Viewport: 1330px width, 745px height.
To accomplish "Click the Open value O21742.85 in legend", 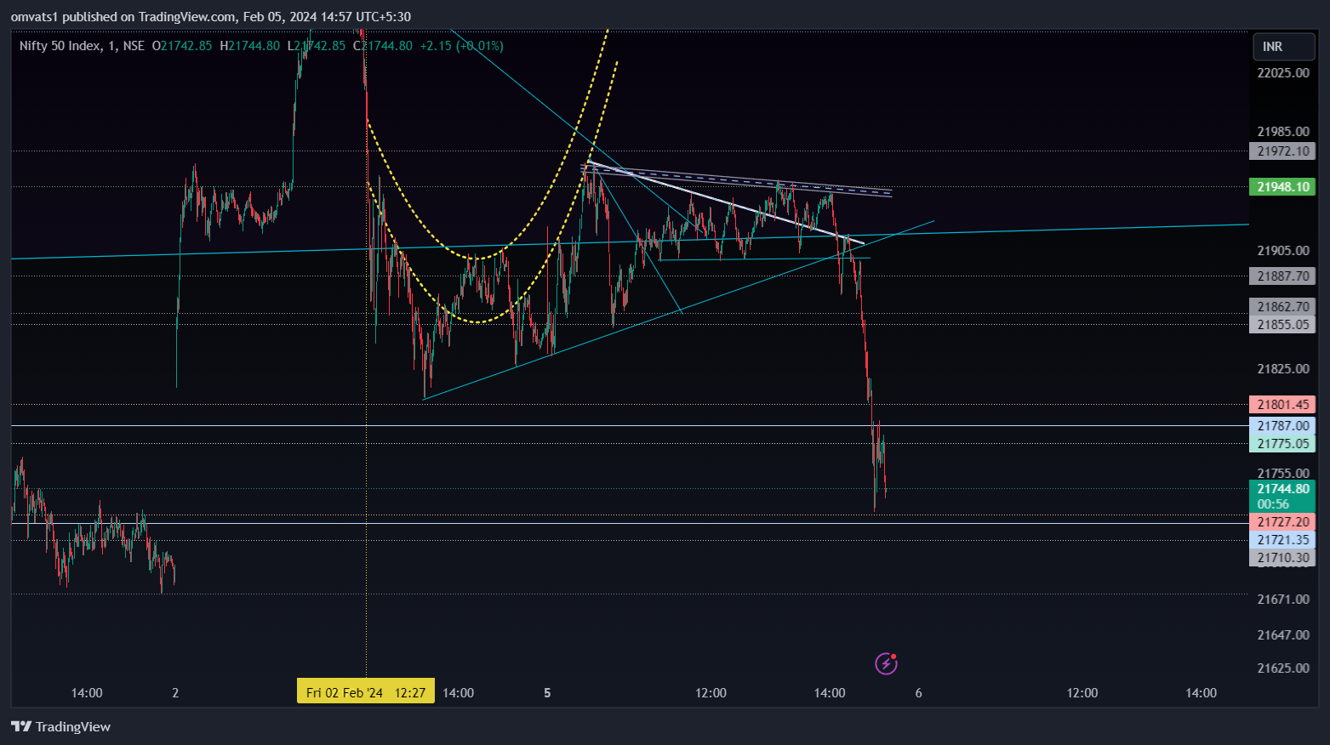I will coord(182,46).
